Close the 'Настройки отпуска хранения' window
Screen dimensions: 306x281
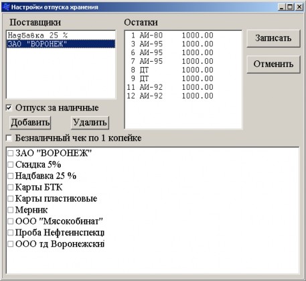click(x=299, y=7)
